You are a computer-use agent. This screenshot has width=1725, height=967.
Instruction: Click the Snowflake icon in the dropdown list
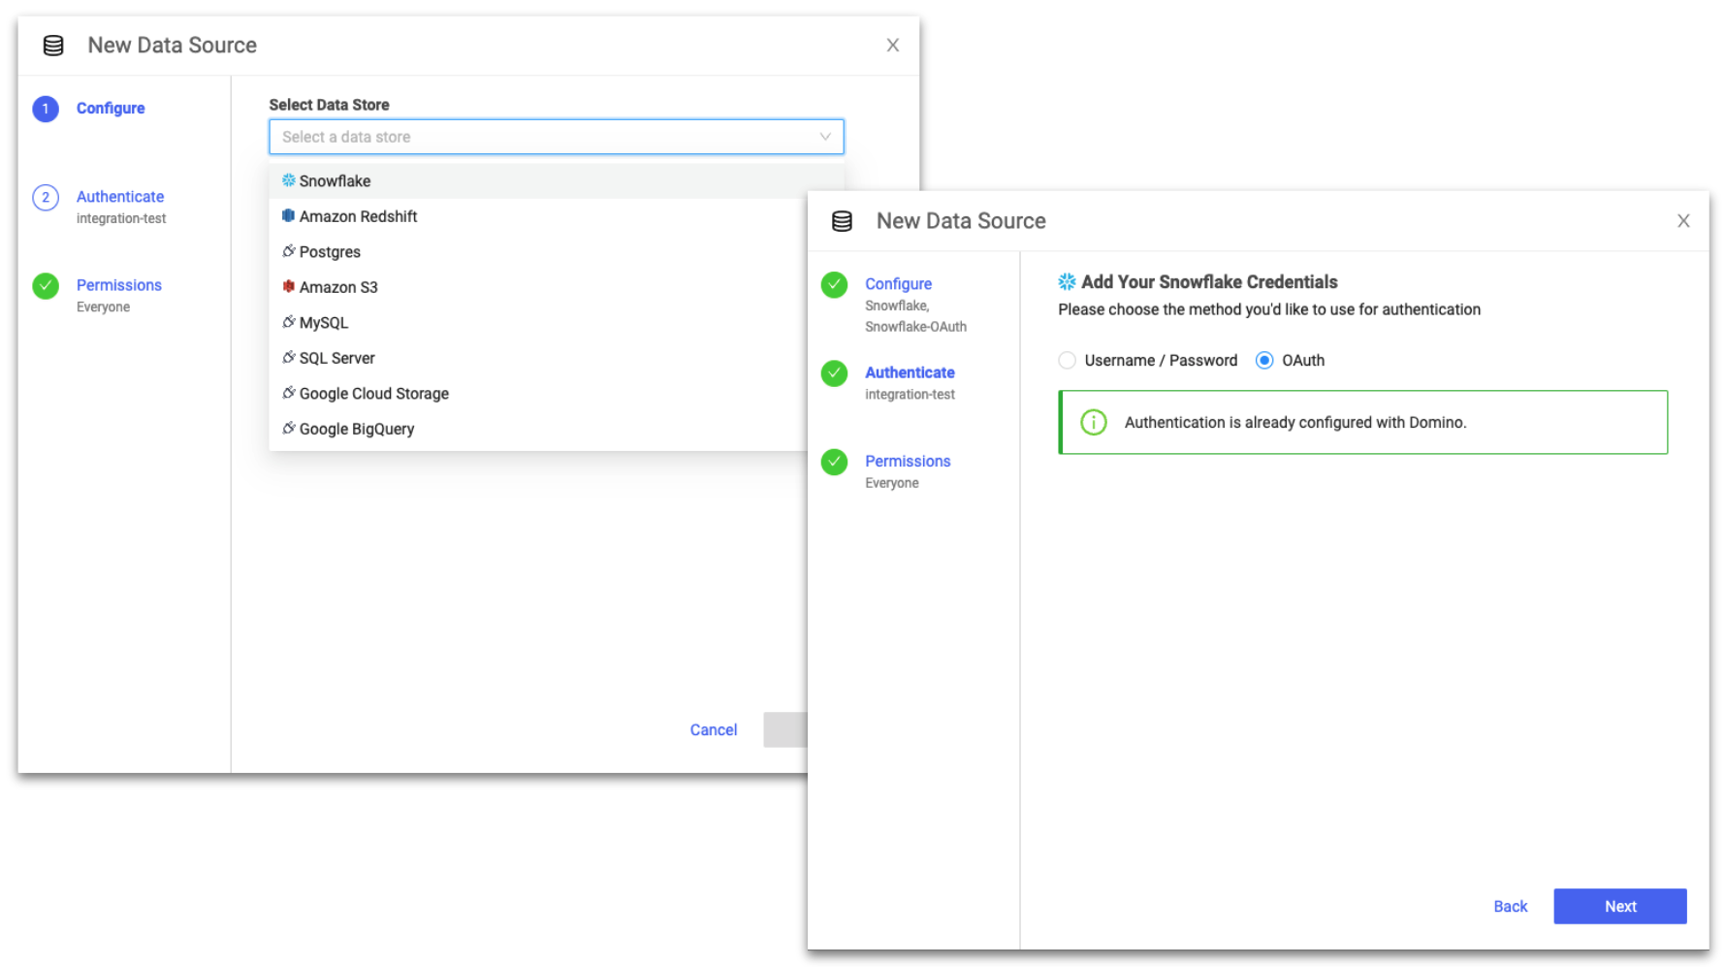288,180
